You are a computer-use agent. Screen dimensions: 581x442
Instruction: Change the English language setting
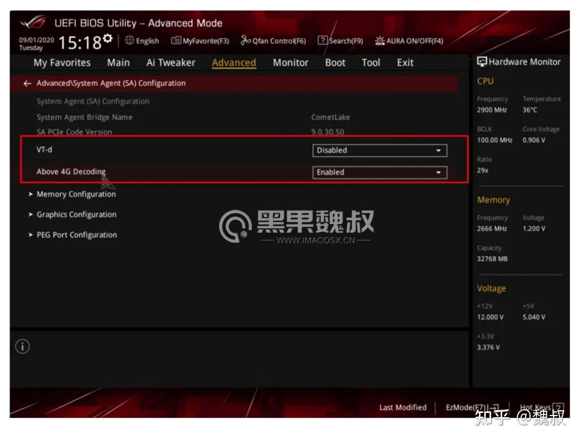point(144,40)
